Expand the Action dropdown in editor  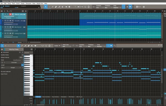57,46
